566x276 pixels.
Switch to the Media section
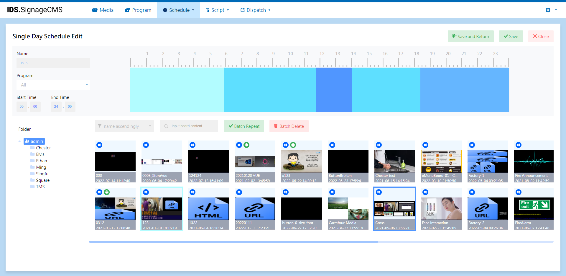coord(103,10)
